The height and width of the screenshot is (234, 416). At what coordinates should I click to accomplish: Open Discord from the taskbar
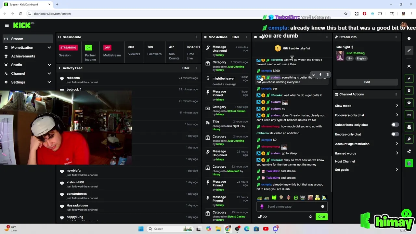tap(275, 229)
